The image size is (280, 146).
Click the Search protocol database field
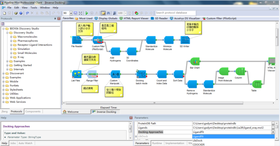[x=176, y=13]
